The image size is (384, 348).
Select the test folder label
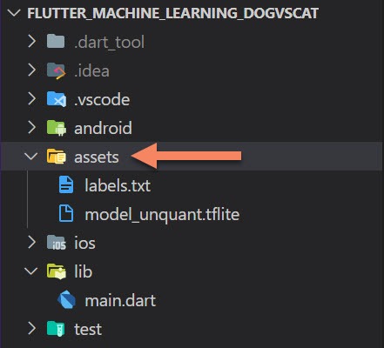coord(88,329)
